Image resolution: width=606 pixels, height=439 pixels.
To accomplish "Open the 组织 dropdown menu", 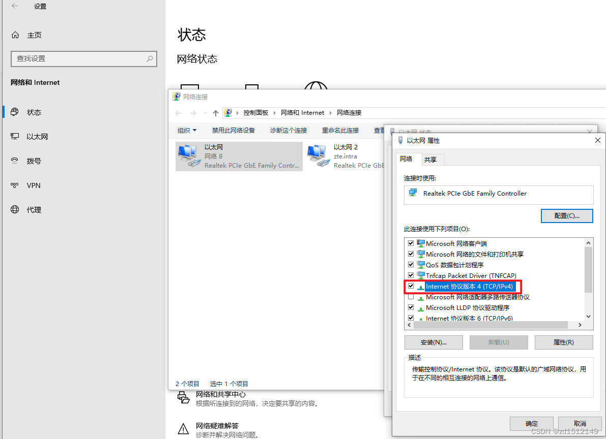I will [187, 131].
